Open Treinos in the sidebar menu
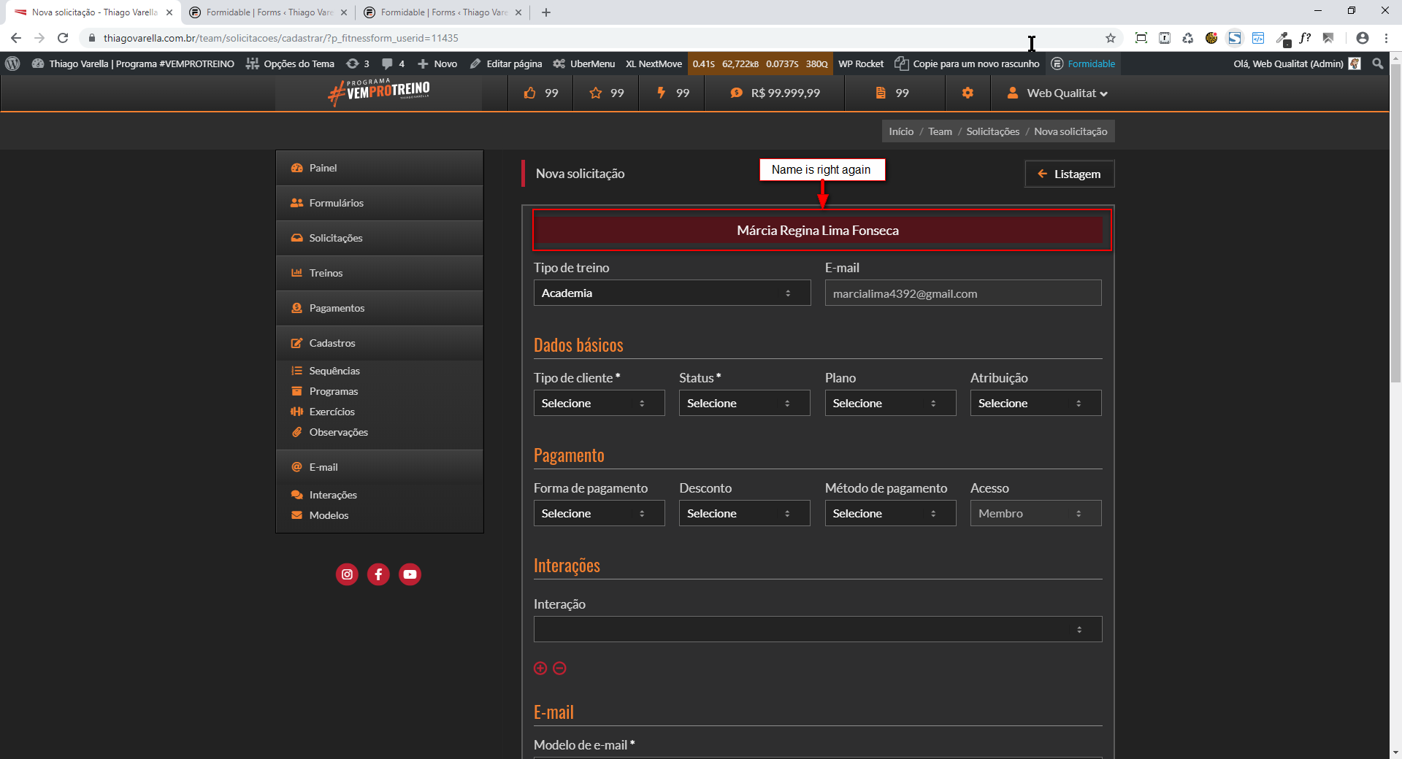The height and width of the screenshot is (759, 1402). [326, 273]
